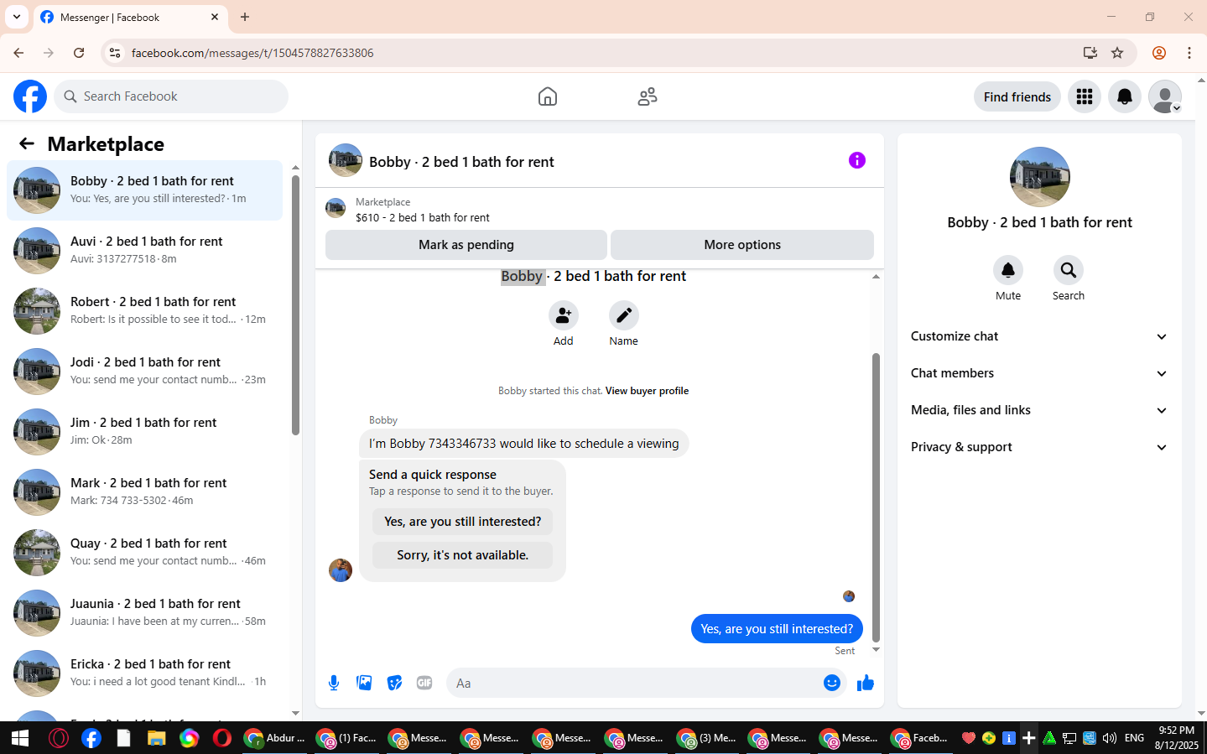This screenshot has width=1207, height=754.
Task: Select the Messenger | Facebook browser tab
Action: point(129,17)
